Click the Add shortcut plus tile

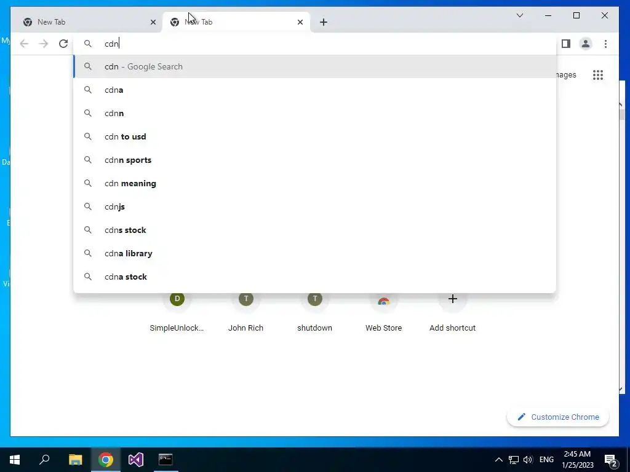[452, 312]
